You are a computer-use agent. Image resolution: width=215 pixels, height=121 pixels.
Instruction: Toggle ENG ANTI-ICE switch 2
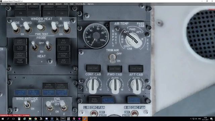click(63, 106)
